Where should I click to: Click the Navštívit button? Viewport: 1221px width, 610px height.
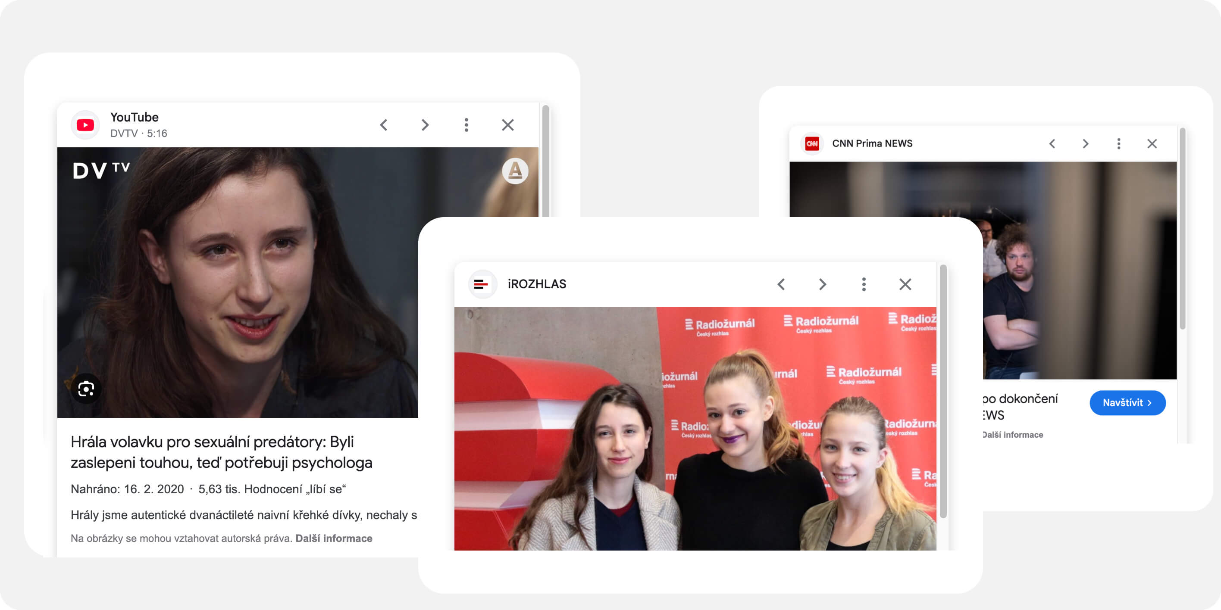tap(1127, 402)
